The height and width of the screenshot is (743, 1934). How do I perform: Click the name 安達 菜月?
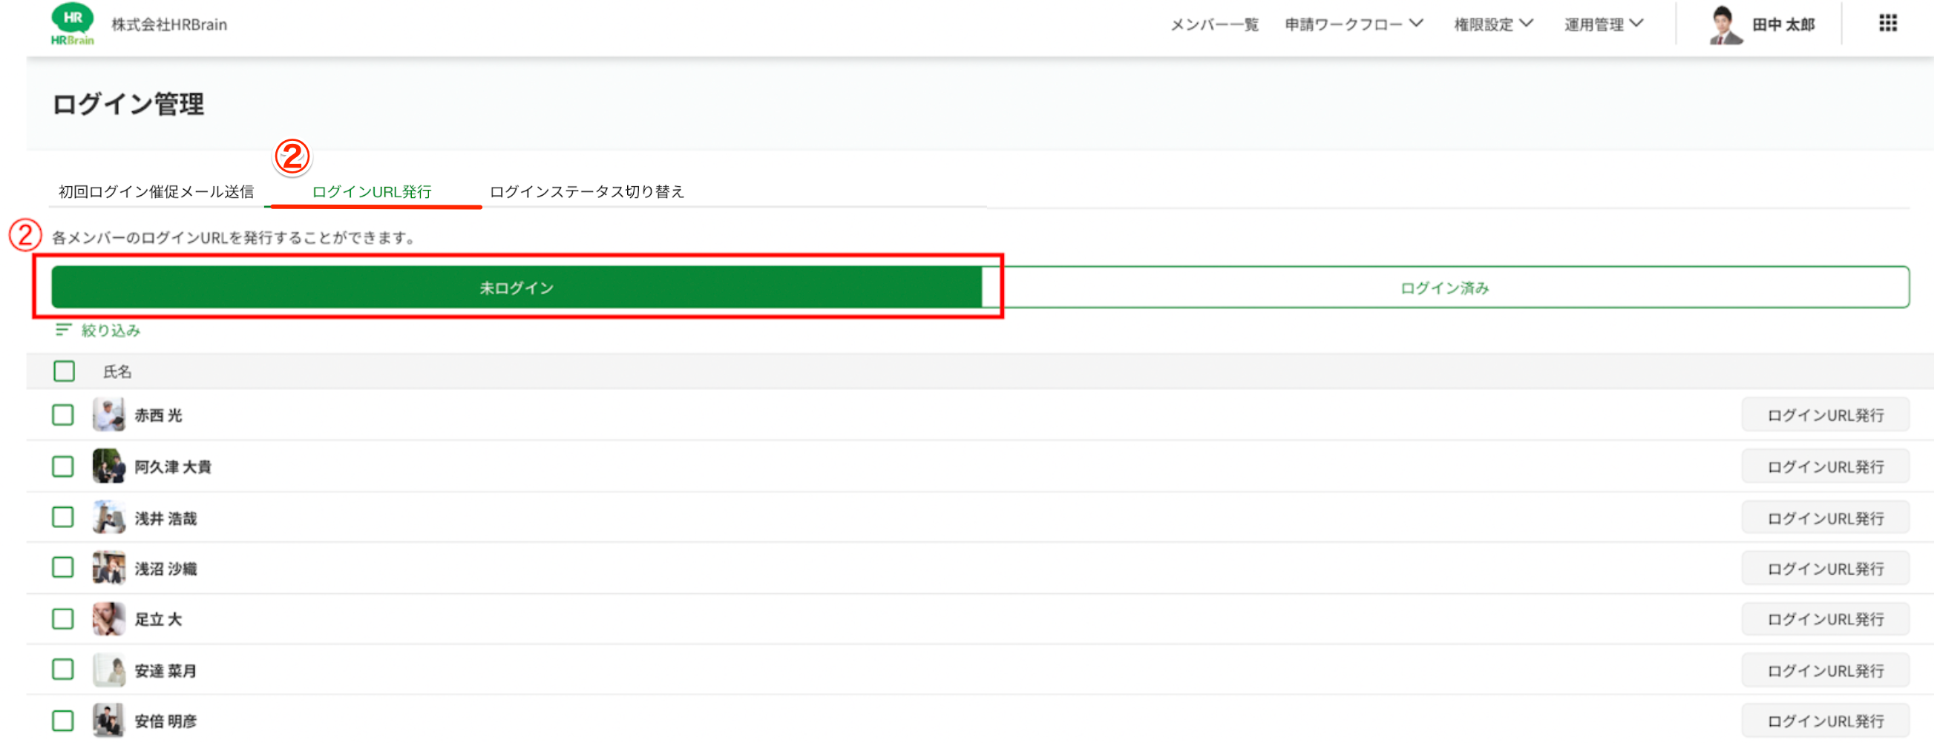[165, 670]
